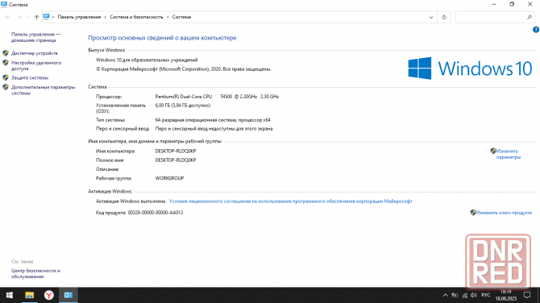
Task: Click the shield icon beside Изменить параметры
Action: [x=493, y=151]
